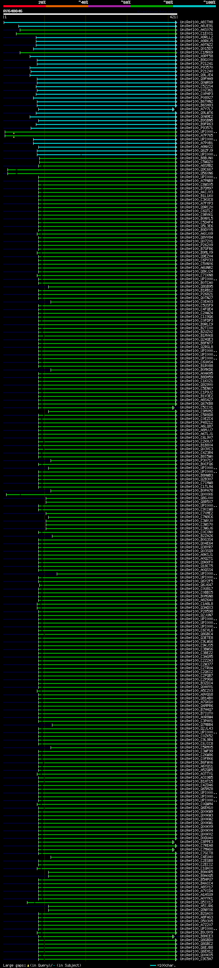Click hit label UniRef100_C9L9R4
The width and height of the screenshot is (219, 968).
(196, 740)
